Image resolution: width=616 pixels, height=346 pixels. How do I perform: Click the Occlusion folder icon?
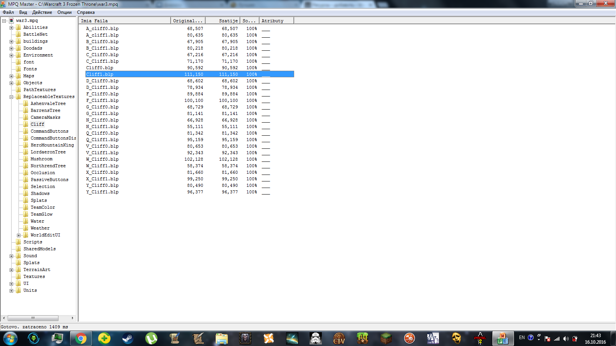click(x=26, y=173)
